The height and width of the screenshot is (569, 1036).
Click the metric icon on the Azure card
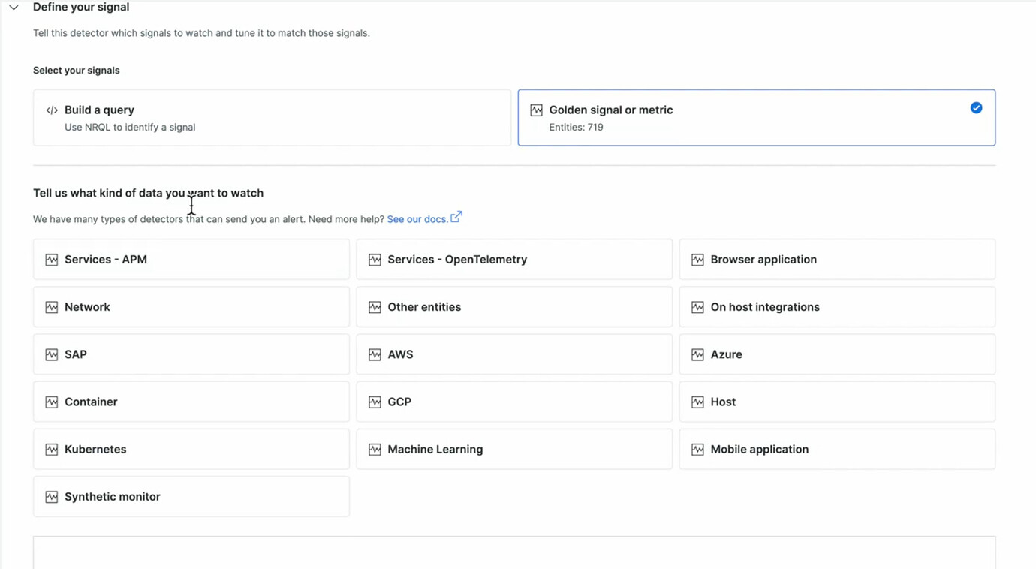(x=697, y=354)
